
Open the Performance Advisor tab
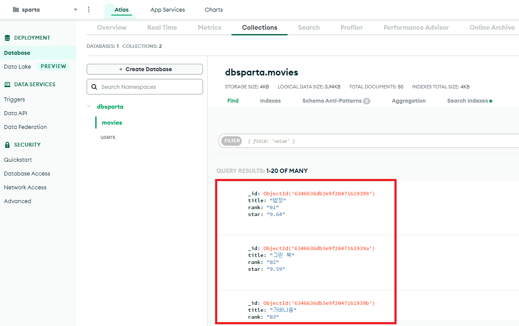[416, 27]
